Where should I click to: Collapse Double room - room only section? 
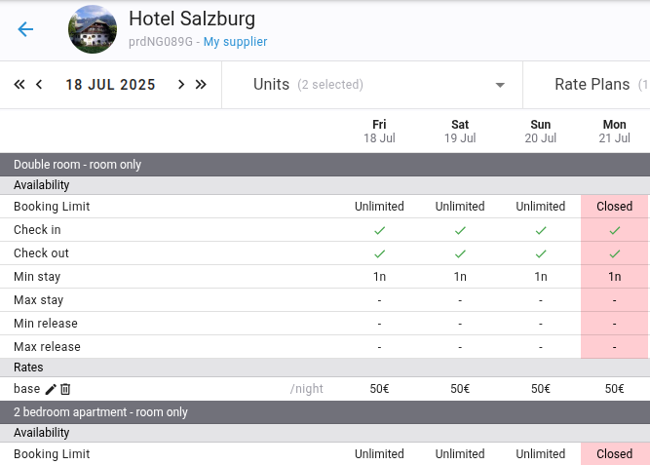(325, 165)
